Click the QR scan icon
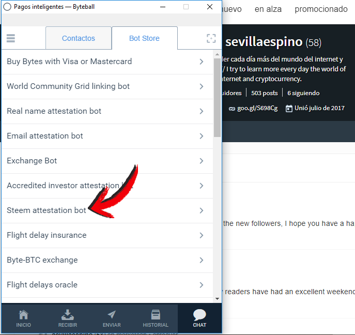Screen dimensions: 355x335 [211, 38]
